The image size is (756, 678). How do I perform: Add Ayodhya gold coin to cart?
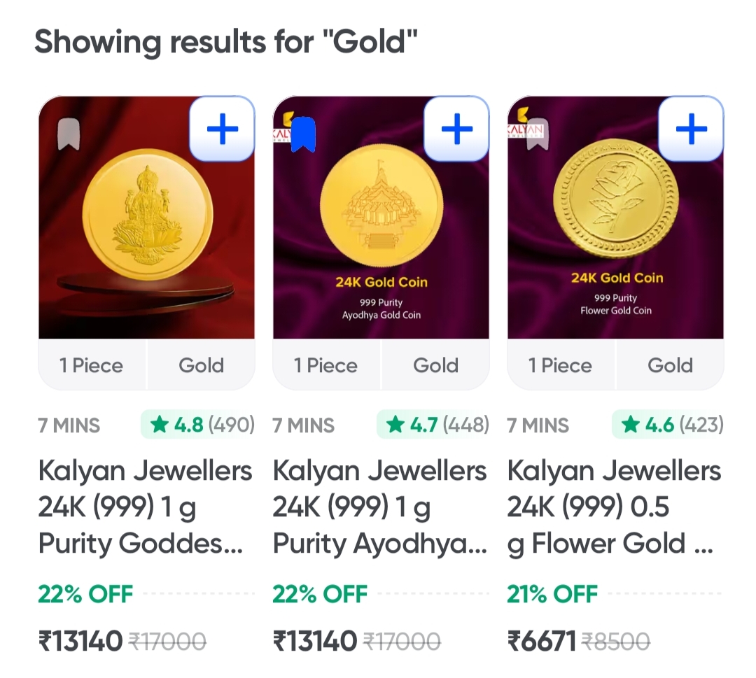tap(457, 129)
